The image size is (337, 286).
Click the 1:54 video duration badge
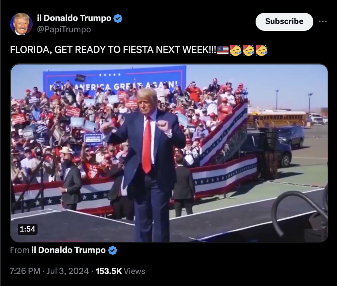[x=27, y=229]
